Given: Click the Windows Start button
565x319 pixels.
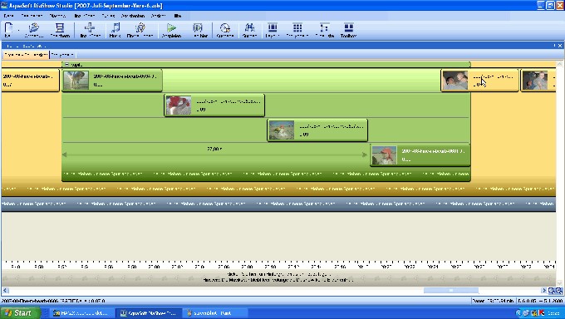Looking at the screenshot, I should click(20, 313).
